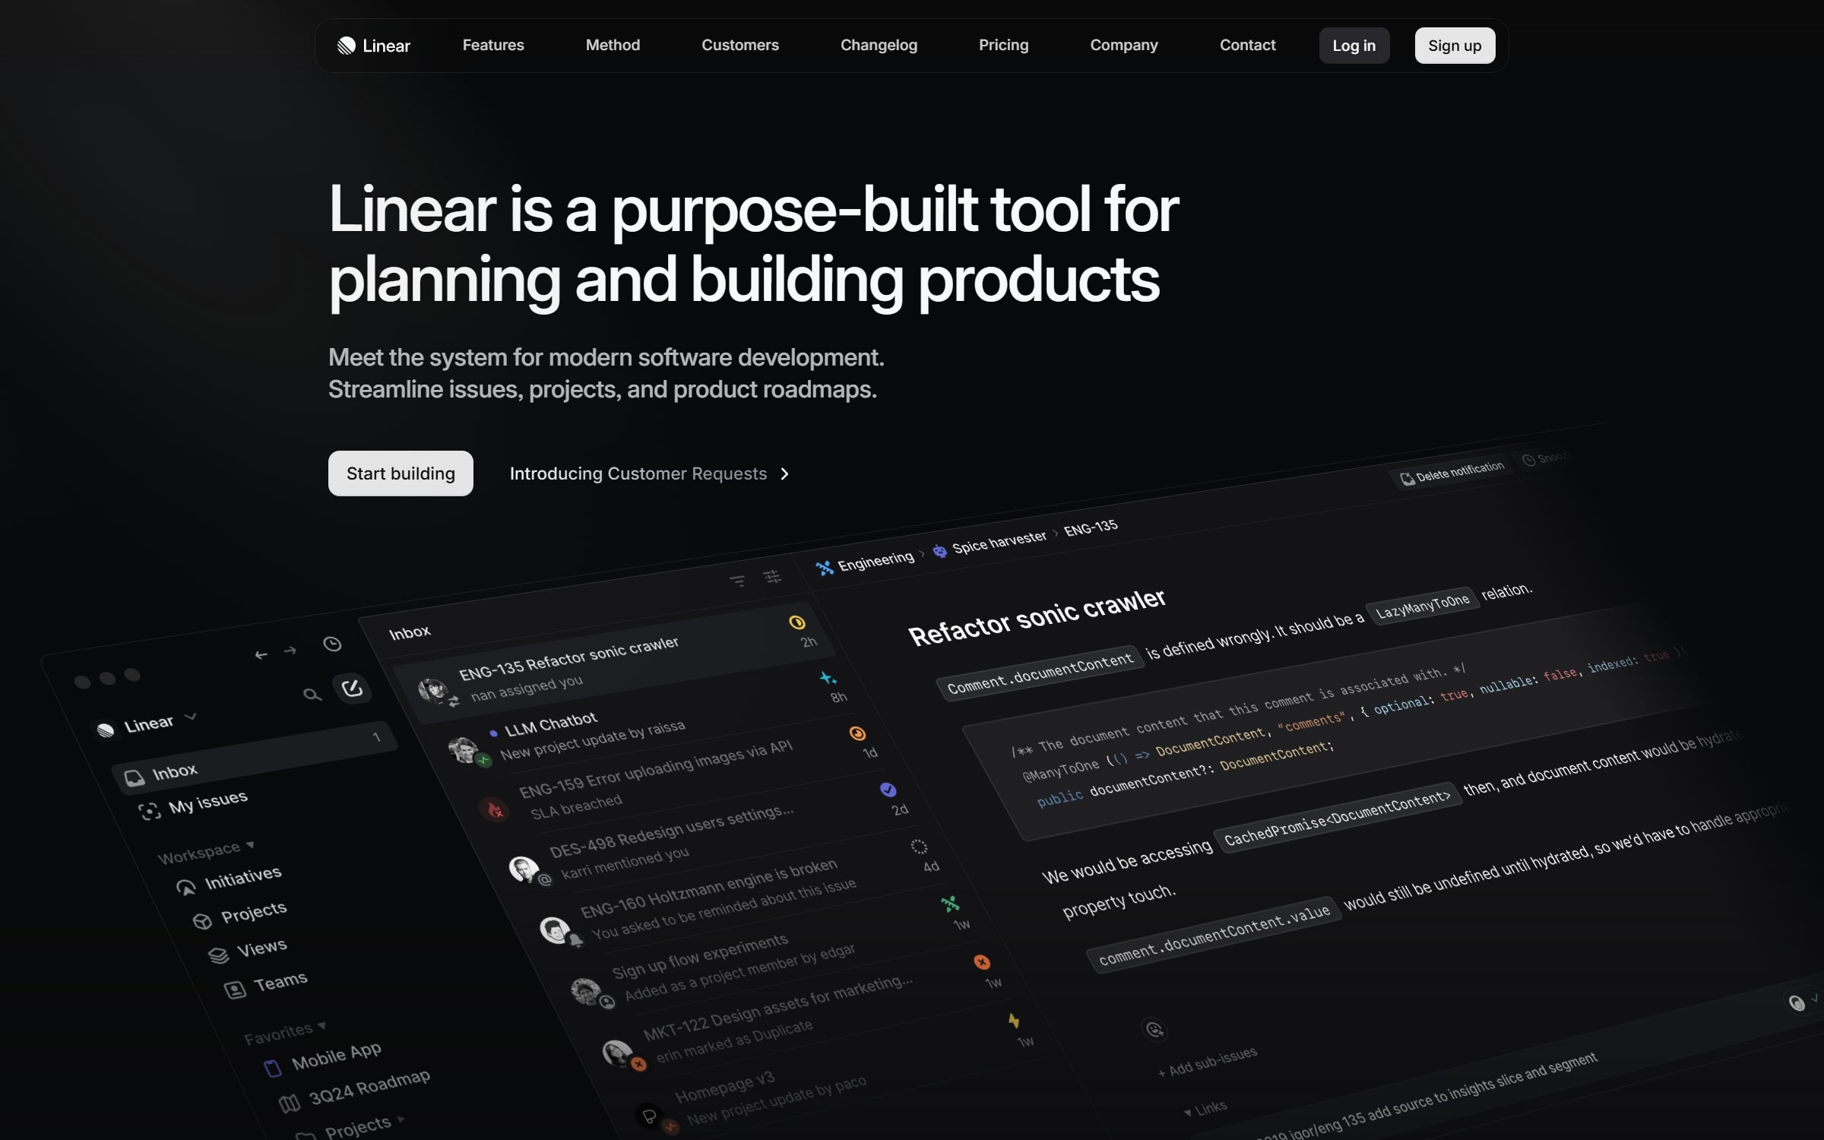The image size is (1824, 1140).
Task: Click the Features navigation menu item
Action: [492, 45]
